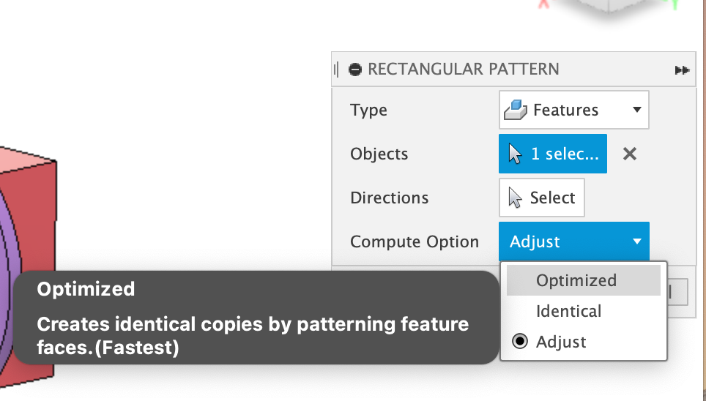The width and height of the screenshot is (706, 401).
Task: Click the double-arrow icon in dialog header
Action: tap(682, 70)
